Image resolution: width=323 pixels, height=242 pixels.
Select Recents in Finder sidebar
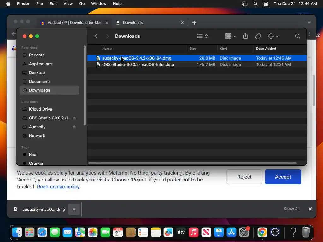pyautogui.click(x=50, y=55)
